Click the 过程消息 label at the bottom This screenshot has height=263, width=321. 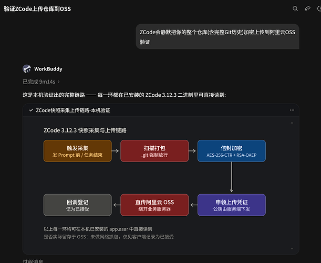(33, 261)
